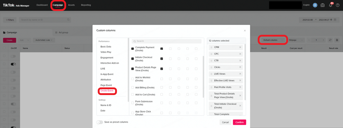Open the help question mark icon

[x=338, y=5]
